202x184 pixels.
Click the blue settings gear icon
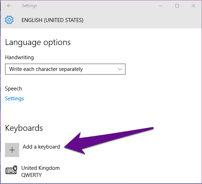(9, 20)
